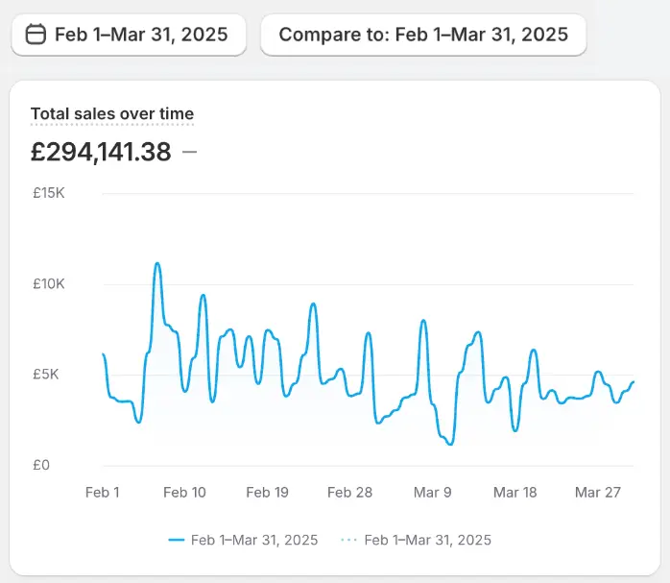Click the lowest dip after Mar 9
670x583 pixels.
pos(451,443)
